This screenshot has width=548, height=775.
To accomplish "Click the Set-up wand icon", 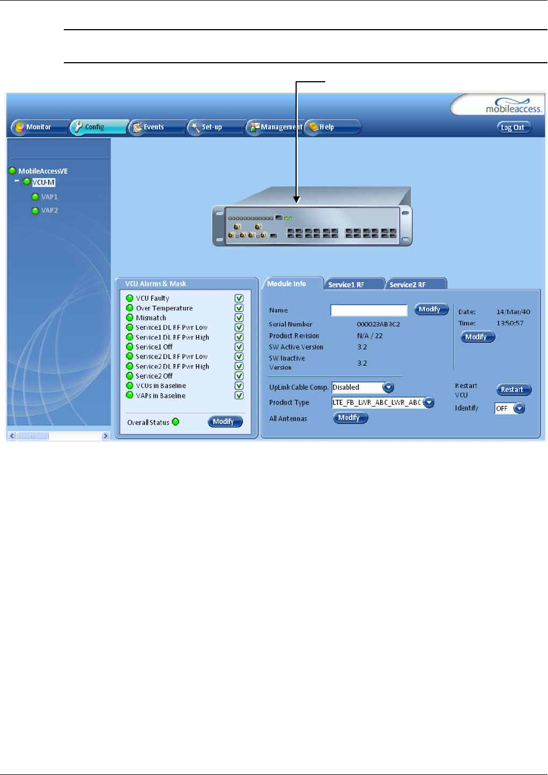I will pos(195,127).
